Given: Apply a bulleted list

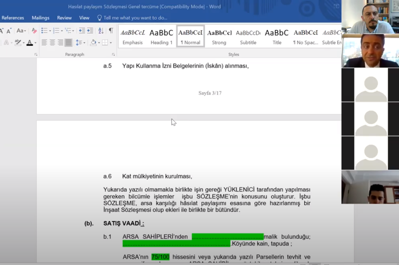Looking at the screenshot, I should (44, 31).
